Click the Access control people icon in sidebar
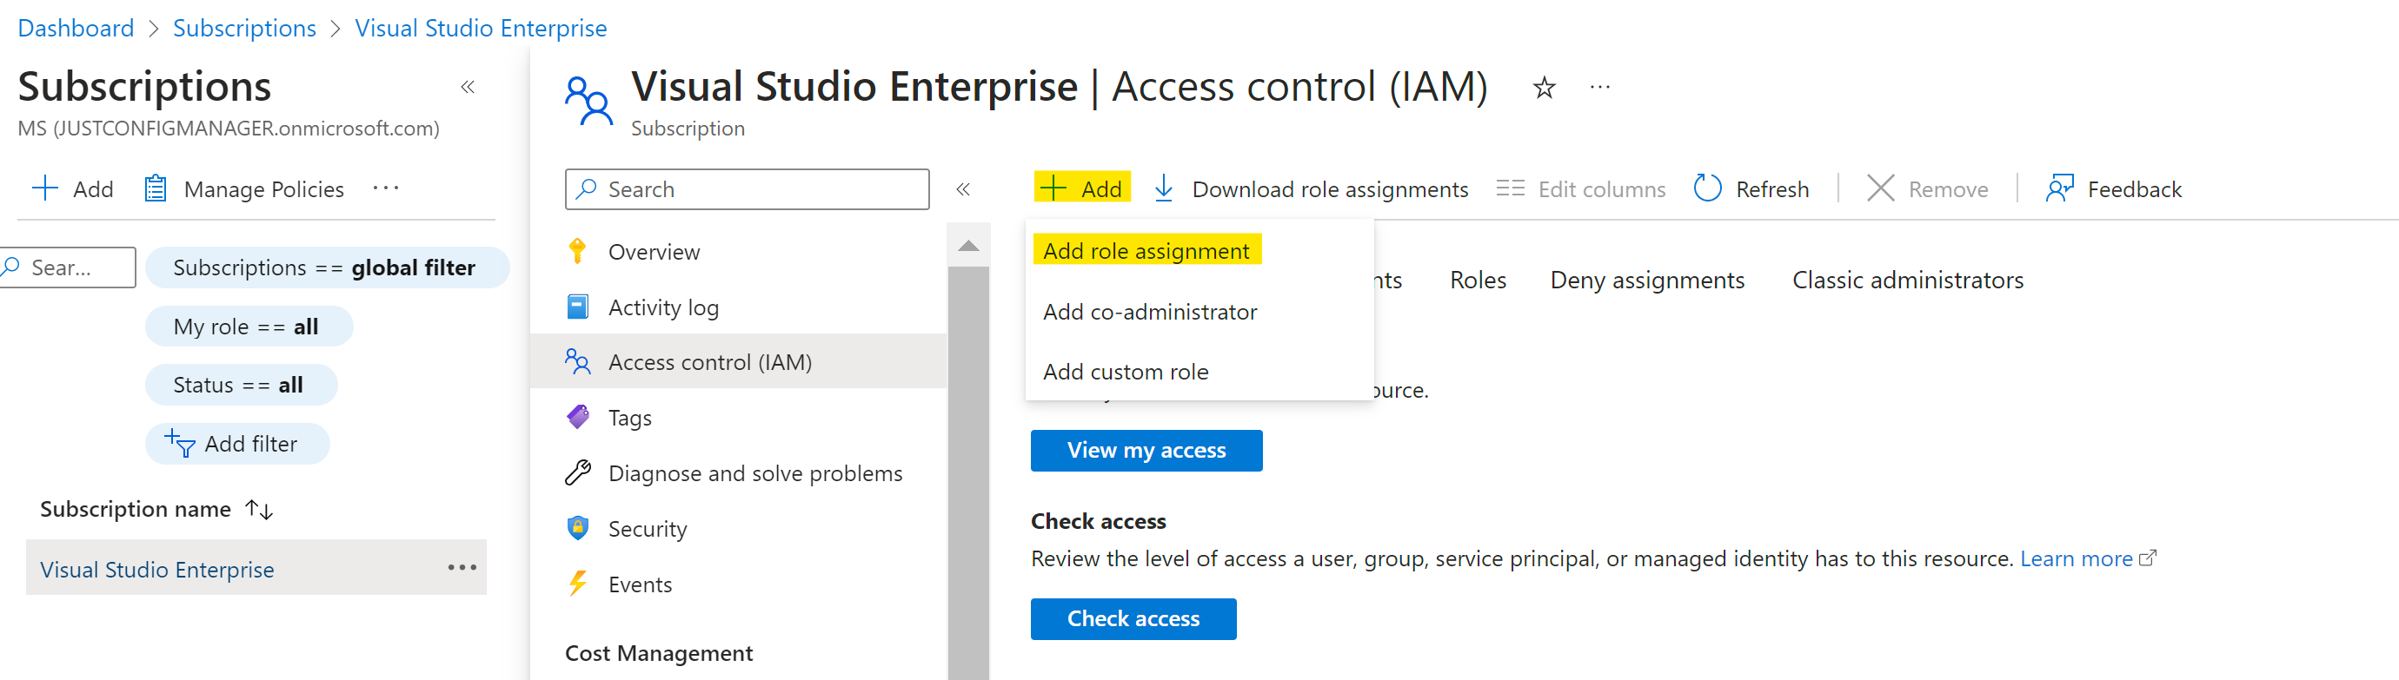The image size is (2399, 680). [577, 361]
